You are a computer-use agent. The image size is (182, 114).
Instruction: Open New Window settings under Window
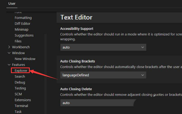(25, 59)
